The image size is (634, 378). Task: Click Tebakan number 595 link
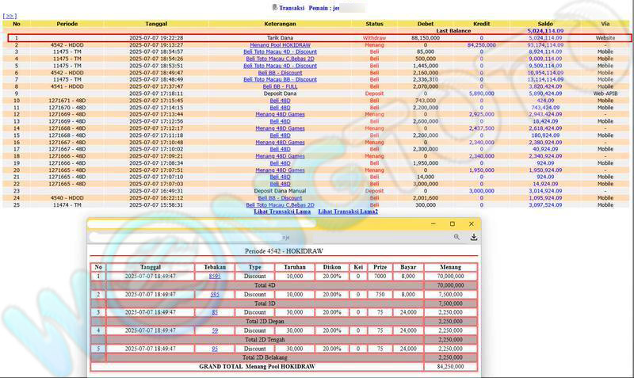215,294
